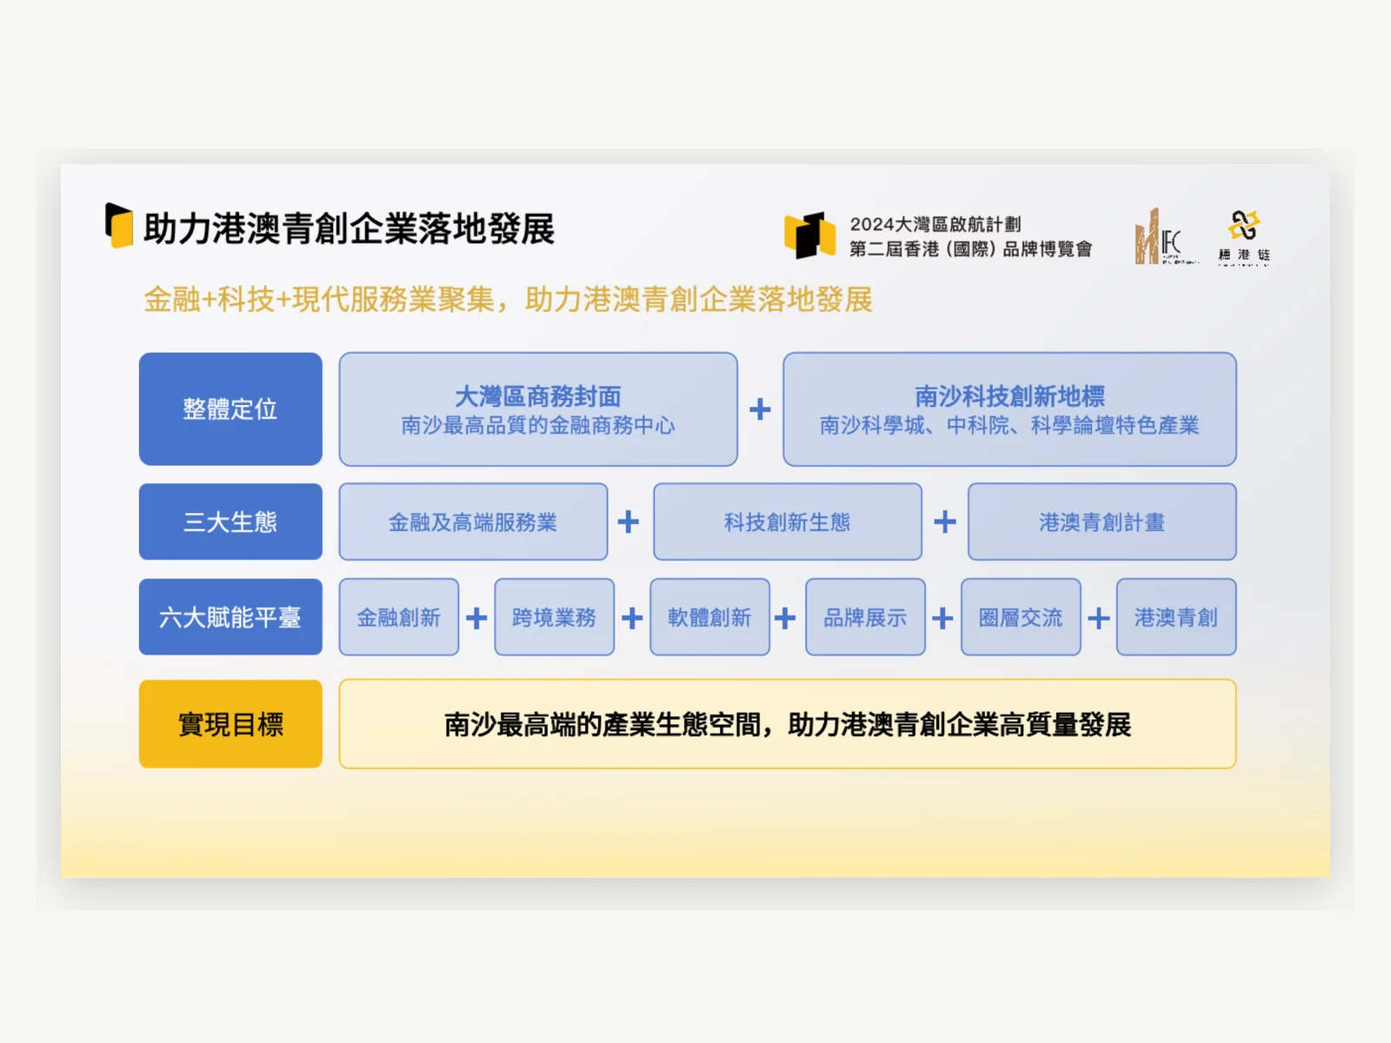The width and height of the screenshot is (1391, 1043).
Task: Click the black-yellow logo beside slide title
Action: coord(119,225)
